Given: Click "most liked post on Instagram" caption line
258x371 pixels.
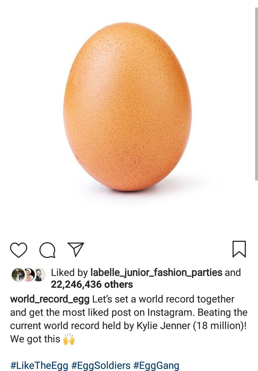Looking at the screenshot, I should (129, 313).
